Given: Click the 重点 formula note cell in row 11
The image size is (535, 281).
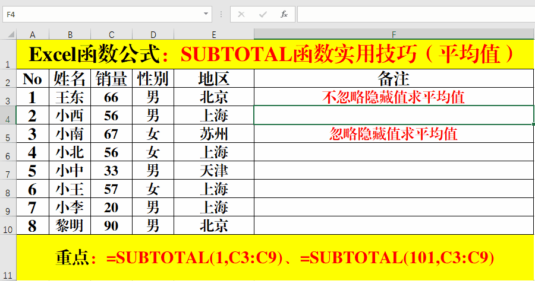Looking at the screenshot, I should pos(275,257).
